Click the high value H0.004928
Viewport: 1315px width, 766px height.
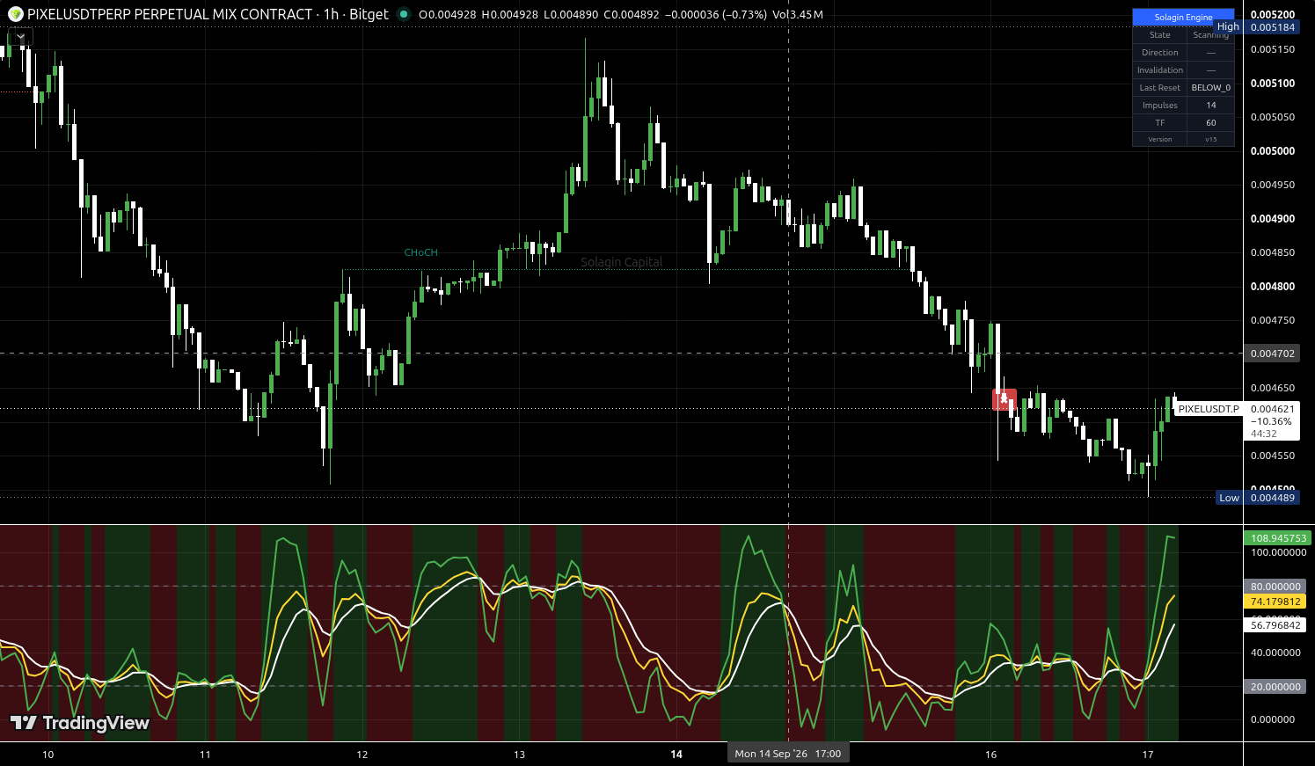509,15
